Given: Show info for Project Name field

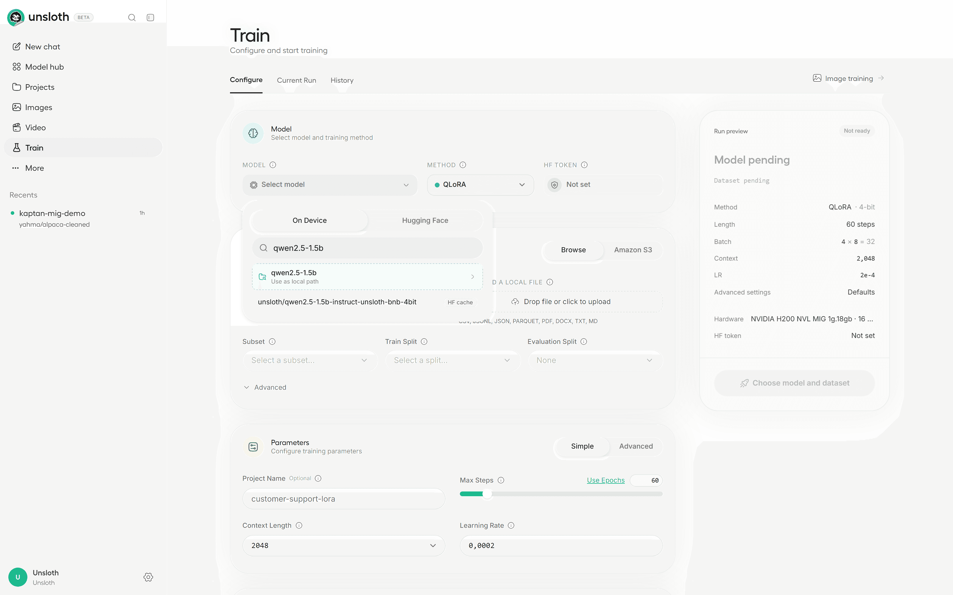Looking at the screenshot, I should [318, 478].
